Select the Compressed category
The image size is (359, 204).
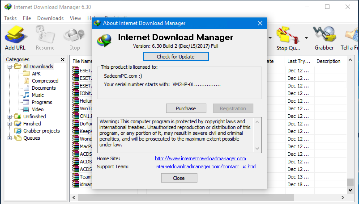45,81
